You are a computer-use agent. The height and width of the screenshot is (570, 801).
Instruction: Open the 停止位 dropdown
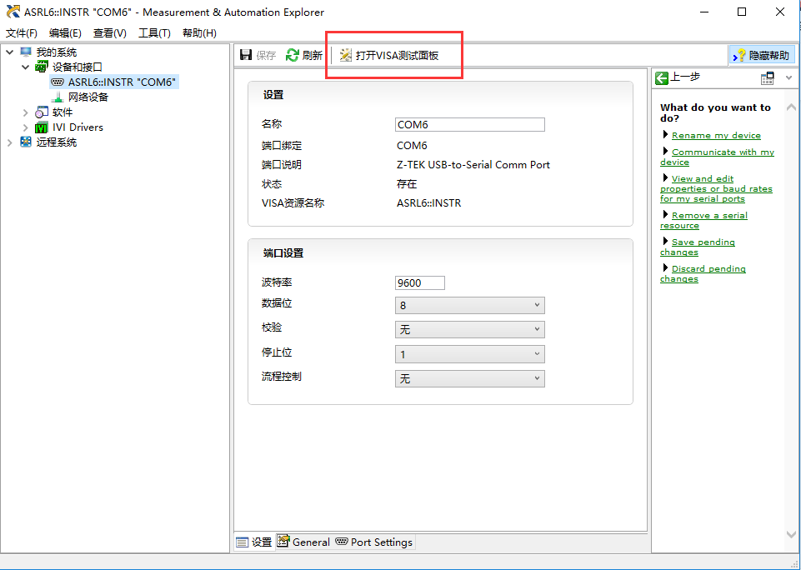[469, 354]
